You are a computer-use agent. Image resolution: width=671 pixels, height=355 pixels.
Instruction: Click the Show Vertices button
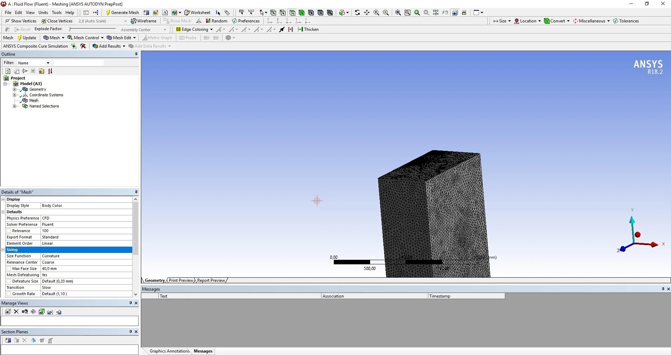(x=21, y=21)
